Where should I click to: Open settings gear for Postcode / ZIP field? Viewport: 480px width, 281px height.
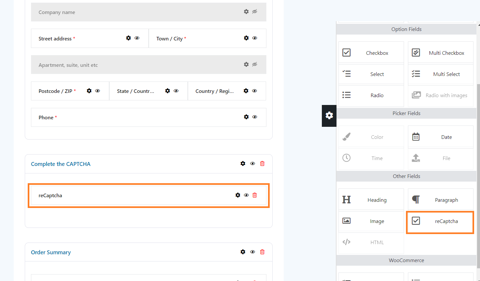pos(89,91)
